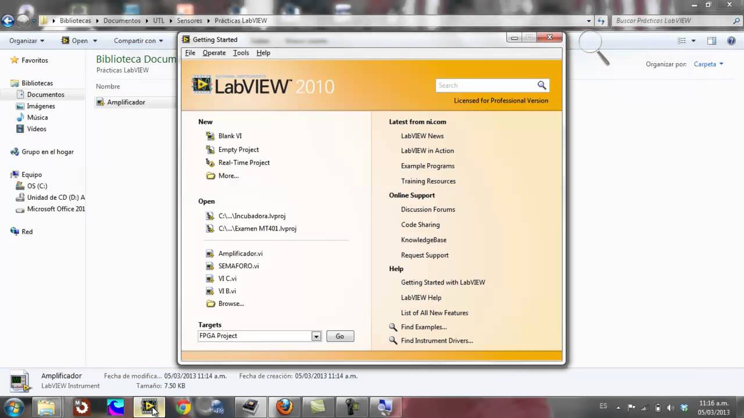The width and height of the screenshot is (744, 418).
Task: Click the Windows Start button
Action: [14, 407]
